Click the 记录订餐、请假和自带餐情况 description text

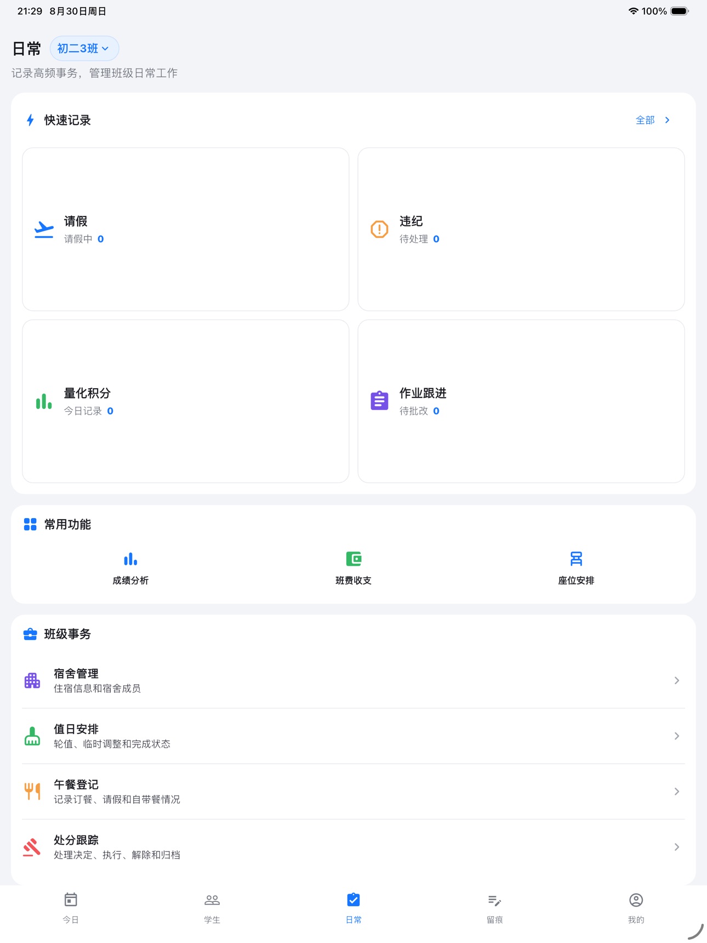[117, 799]
